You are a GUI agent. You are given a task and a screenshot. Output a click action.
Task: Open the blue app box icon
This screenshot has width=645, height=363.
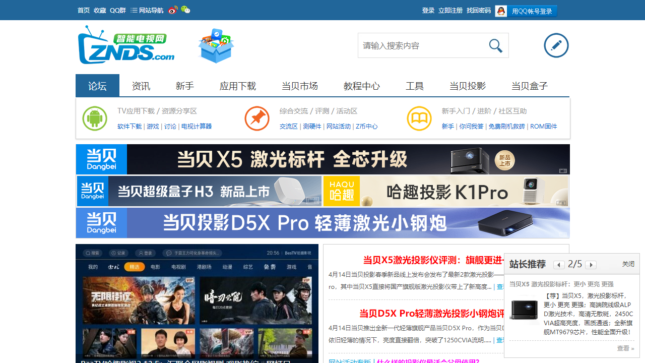(x=216, y=46)
